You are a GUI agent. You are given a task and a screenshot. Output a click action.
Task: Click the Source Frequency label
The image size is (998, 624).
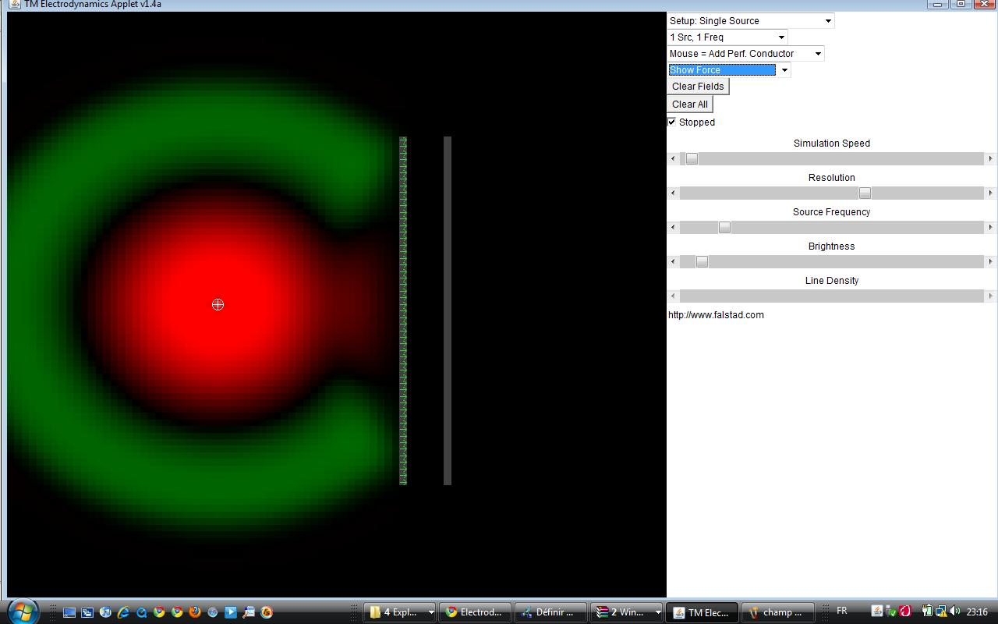click(832, 212)
